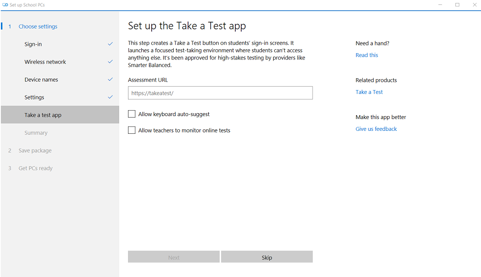Open the Read this help link
The height and width of the screenshot is (277, 481).
point(367,55)
